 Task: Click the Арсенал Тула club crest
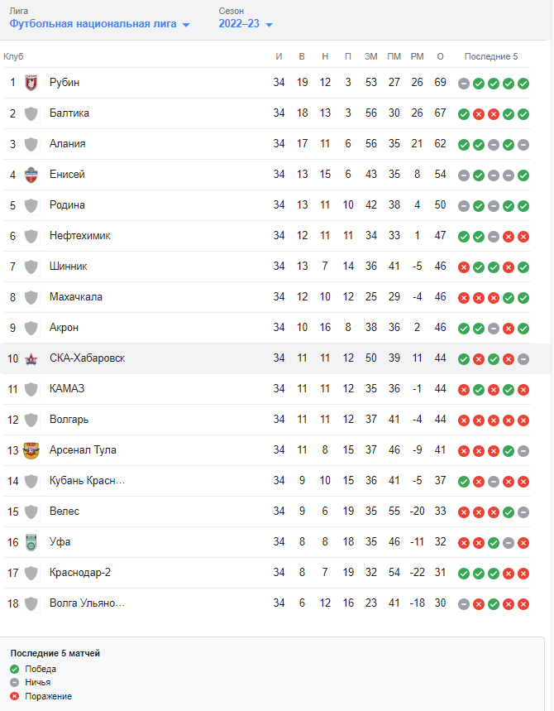tap(31, 450)
